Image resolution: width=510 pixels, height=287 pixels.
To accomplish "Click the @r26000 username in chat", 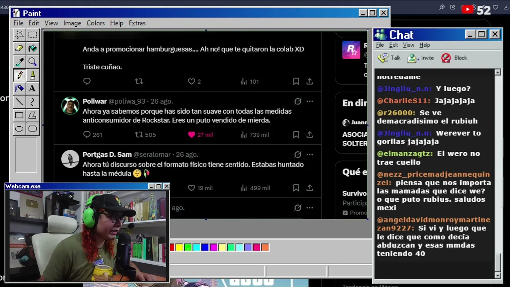I will 396,113.
